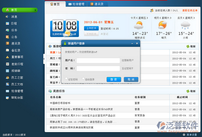Click the 查看在线名单 link

[190, 10]
